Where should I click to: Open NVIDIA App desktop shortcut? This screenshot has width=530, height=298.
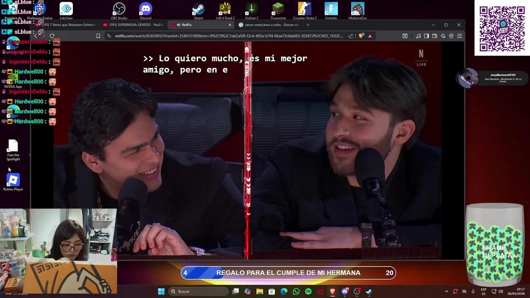(x=13, y=81)
